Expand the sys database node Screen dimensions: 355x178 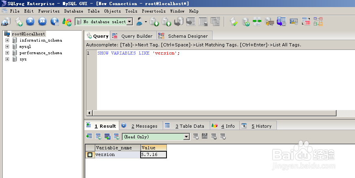7,59
